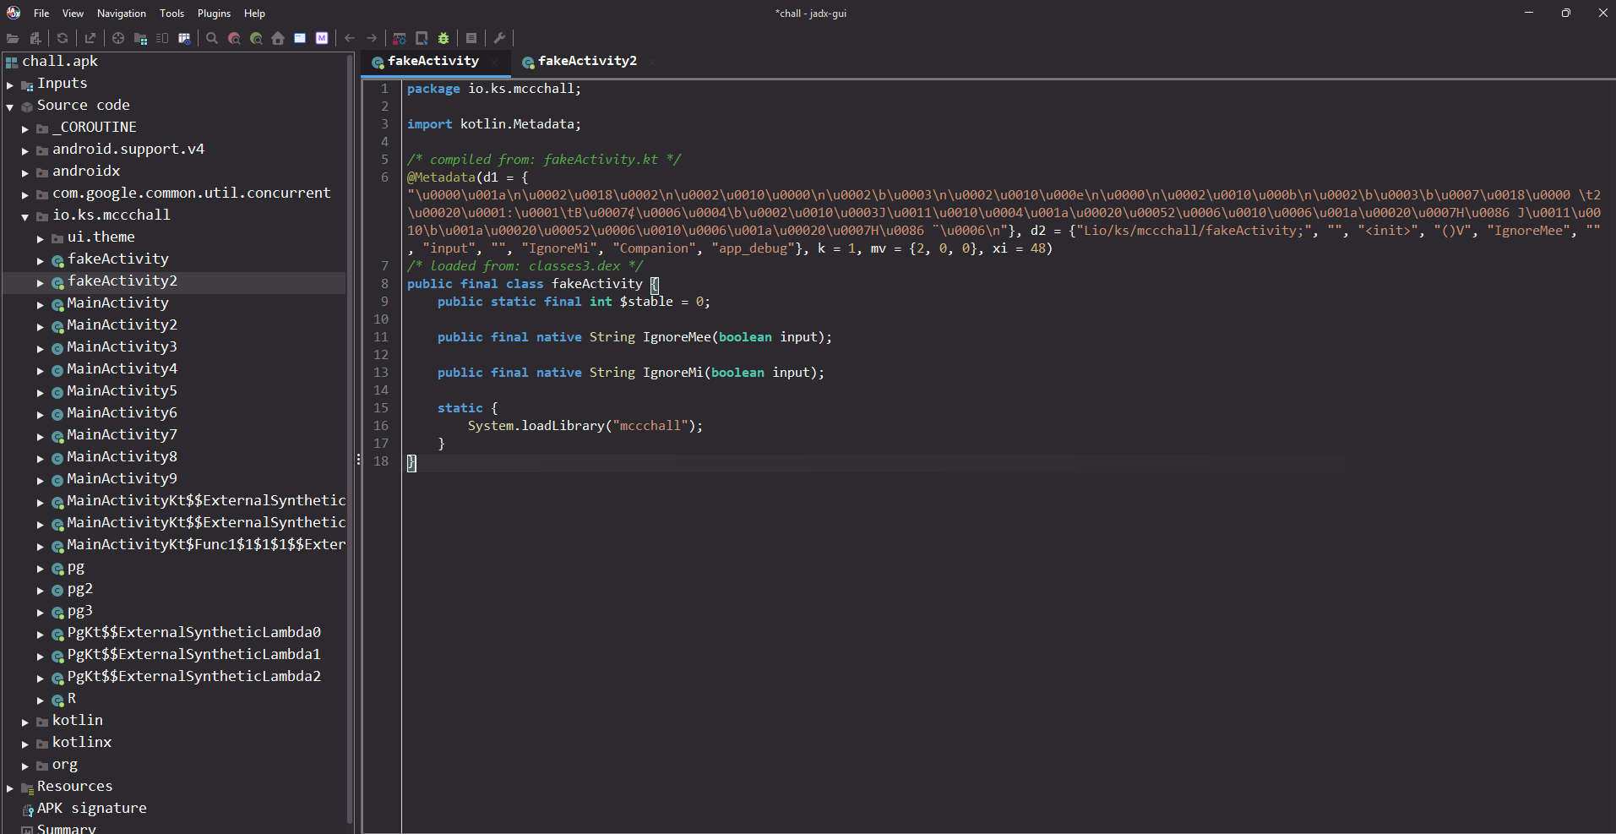Toggle sync with editor crosshair button
The width and height of the screenshot is (1616, 834).
118,38
